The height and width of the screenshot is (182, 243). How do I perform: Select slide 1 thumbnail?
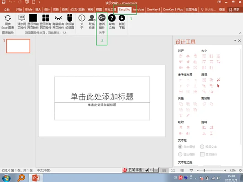coord(18,46)
